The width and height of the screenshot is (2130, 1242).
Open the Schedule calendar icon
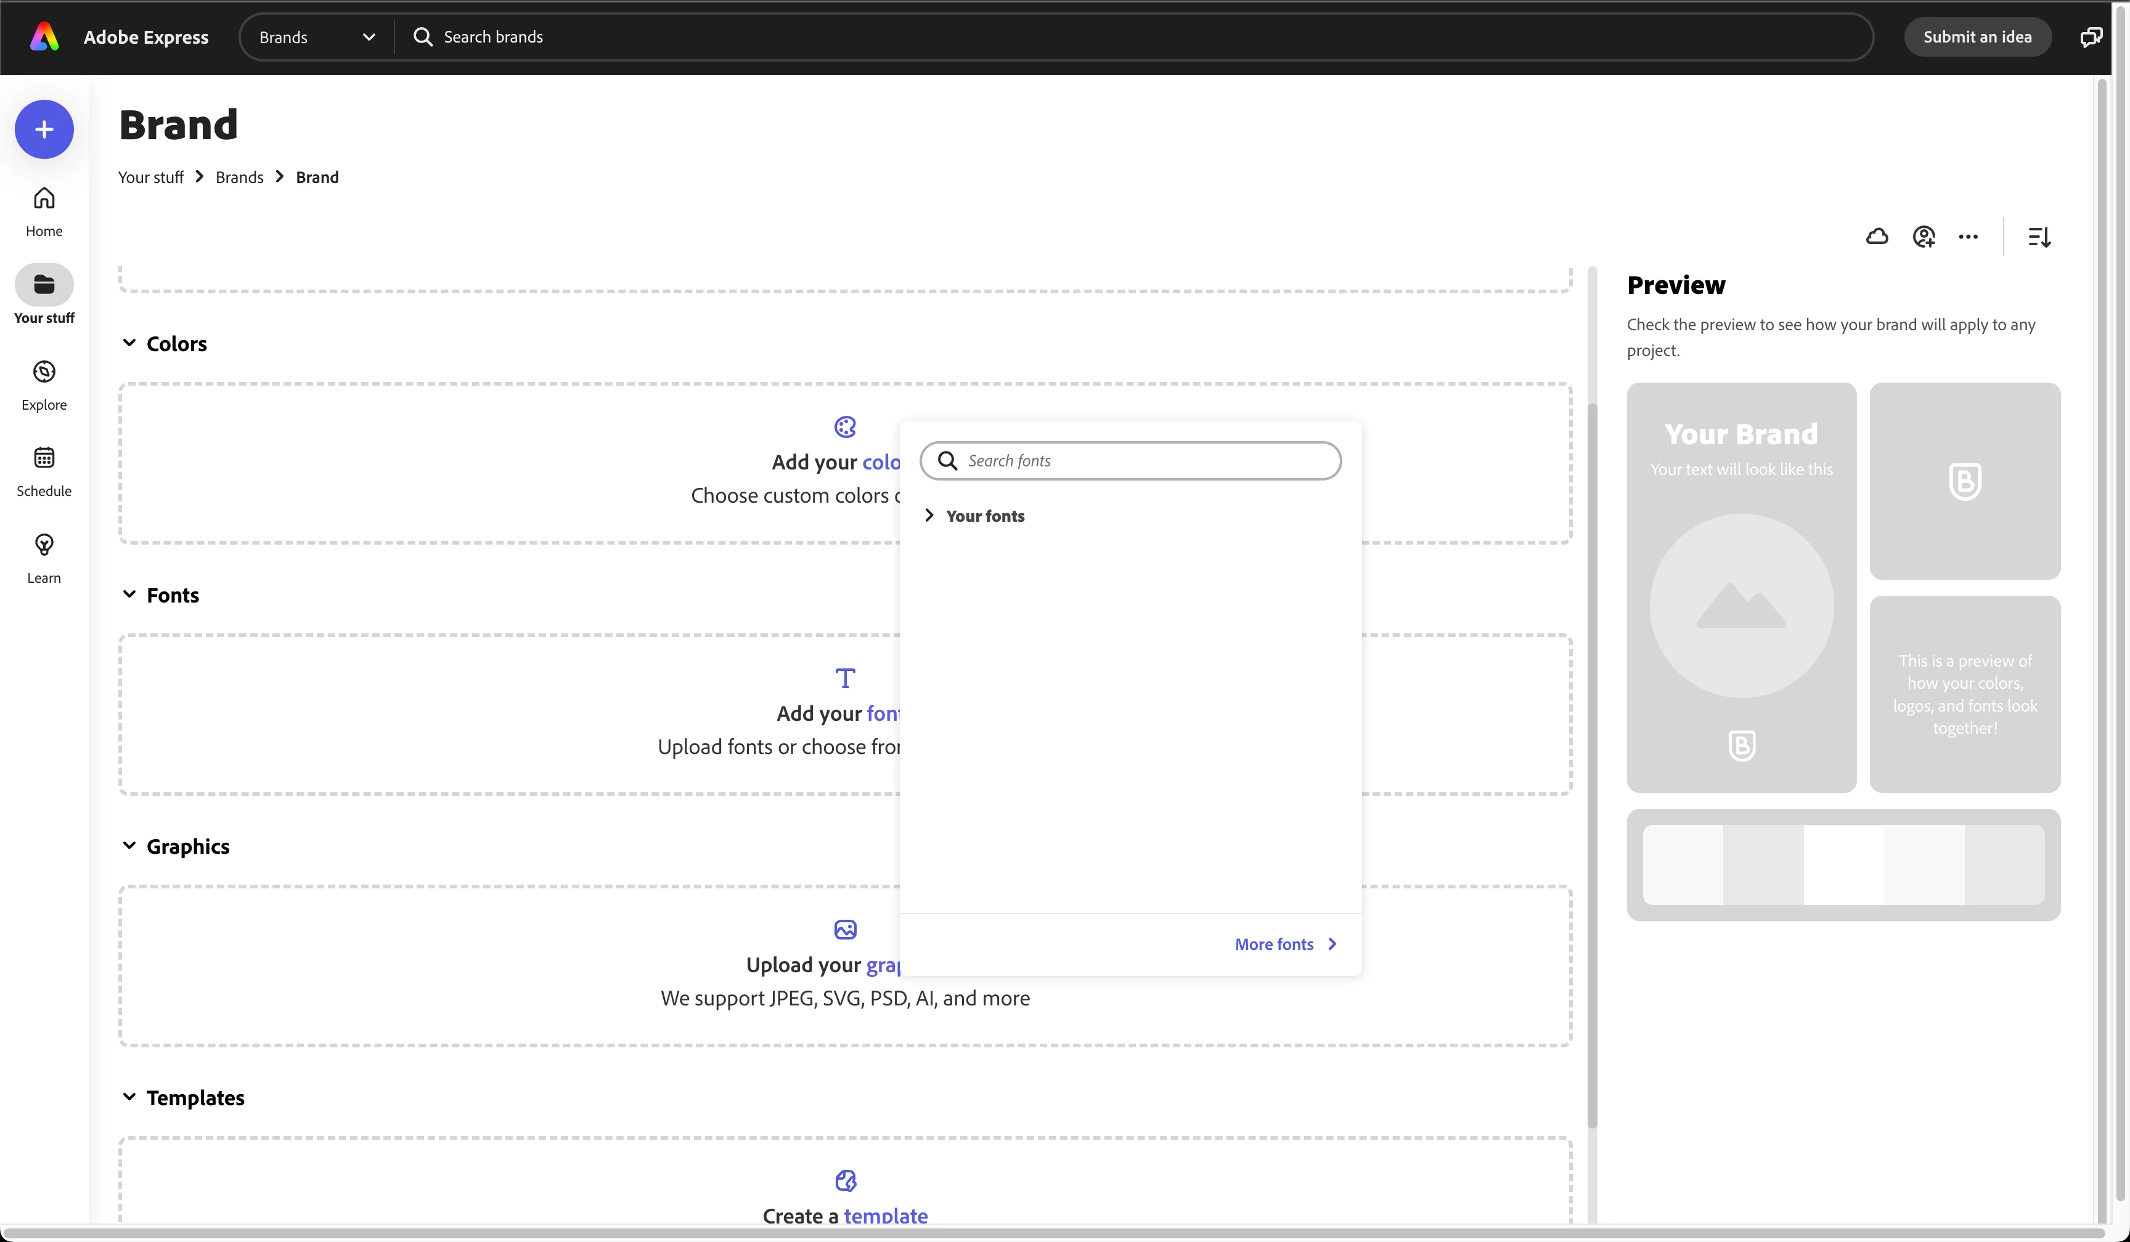tap(44, 471)
